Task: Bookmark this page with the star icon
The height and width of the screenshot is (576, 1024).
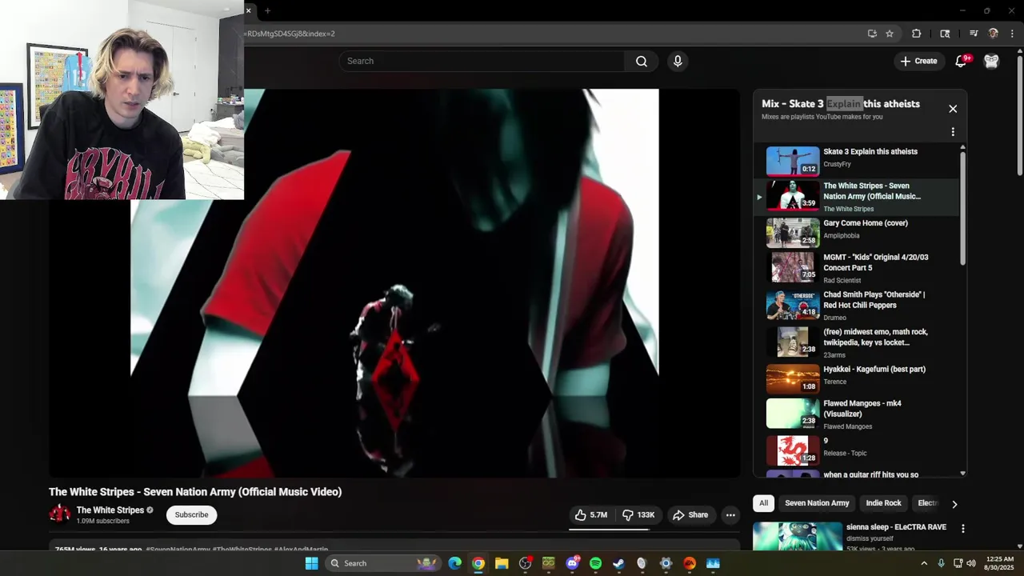Action: click(890, 34)
